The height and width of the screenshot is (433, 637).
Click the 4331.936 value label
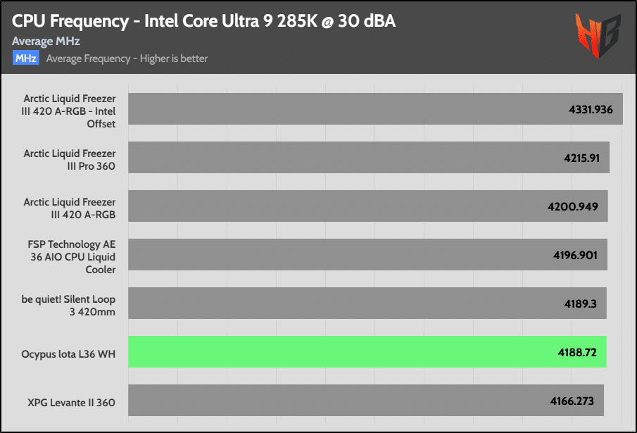591,110
